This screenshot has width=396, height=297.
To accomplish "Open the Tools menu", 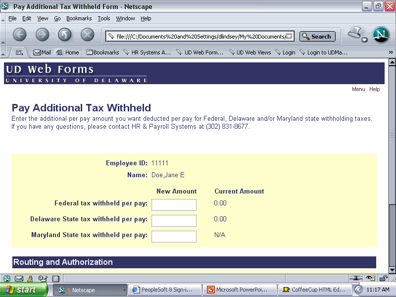I will tap(104, 18).
